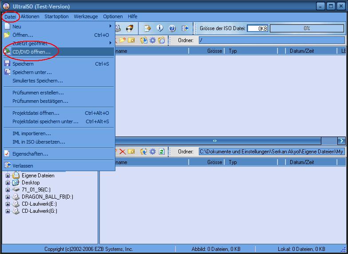Expand the CD-Laufwerk(E:) node
The height and width of the screenshot is (254, 348).
click(x=8, y=204)
